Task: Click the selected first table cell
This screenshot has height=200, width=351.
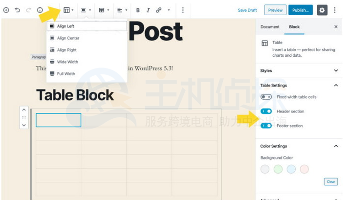Action: pos(59,120)
